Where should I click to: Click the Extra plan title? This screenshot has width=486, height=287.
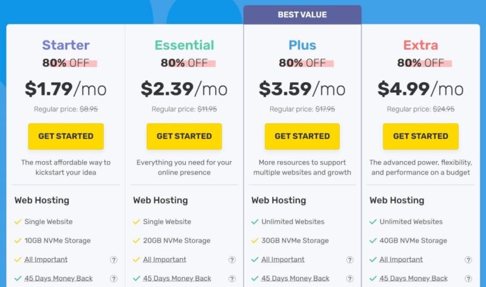click(420, 46)
